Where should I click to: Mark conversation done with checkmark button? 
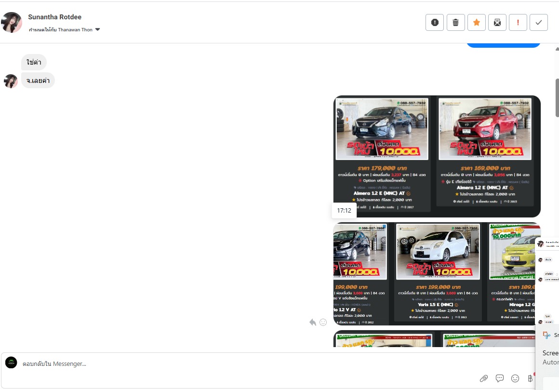click(538, 23)
